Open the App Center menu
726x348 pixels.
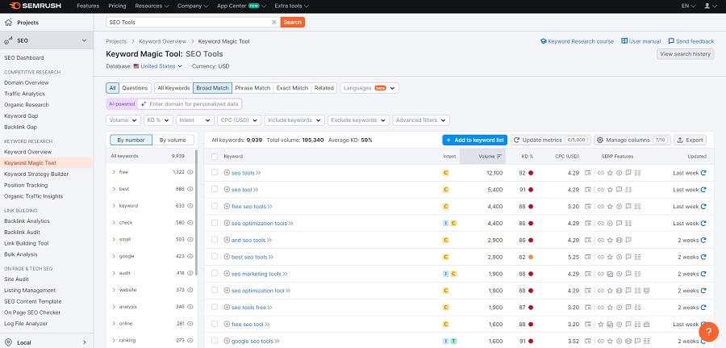(242, 6)
